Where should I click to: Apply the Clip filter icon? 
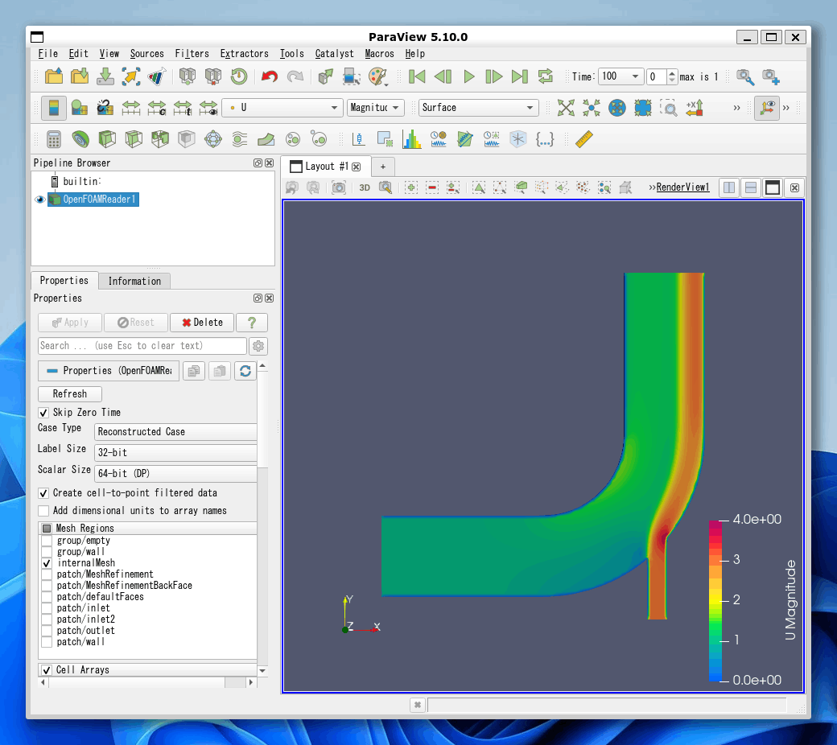[x=107, y=139]
